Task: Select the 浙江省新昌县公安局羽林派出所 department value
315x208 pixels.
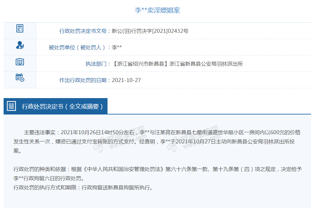Action: (x=206, y=64)
